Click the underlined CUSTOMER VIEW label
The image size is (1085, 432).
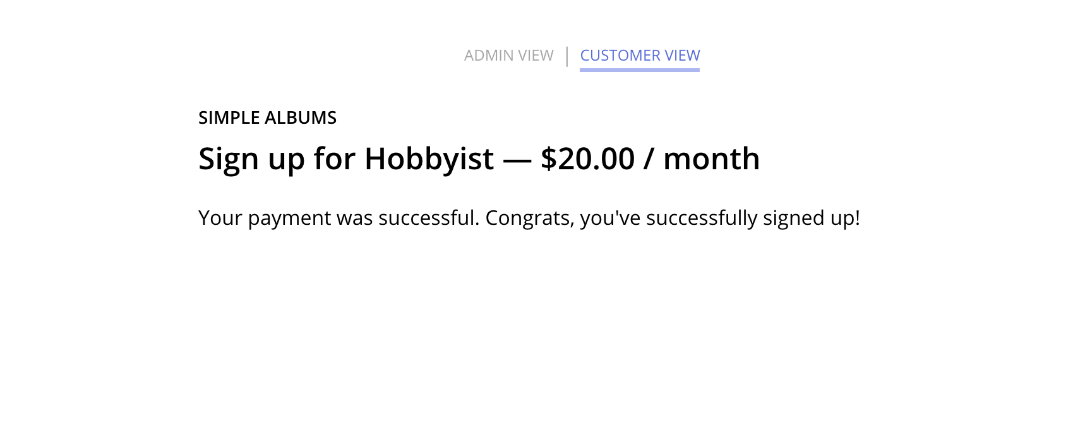[x=640, y=56]
